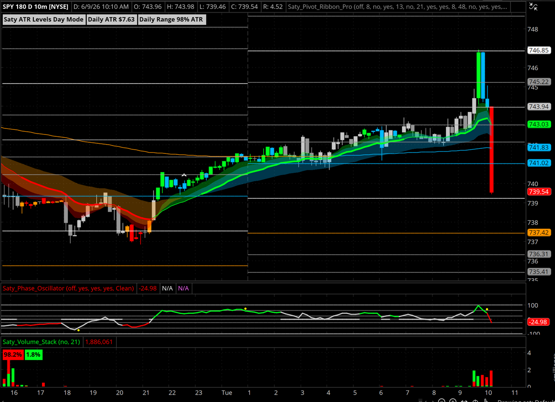Click the 21 label on the time axis
This screenshot has height=402, width=555.
146,393
